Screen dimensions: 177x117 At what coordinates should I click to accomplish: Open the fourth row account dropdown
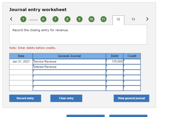coord(69,78)
